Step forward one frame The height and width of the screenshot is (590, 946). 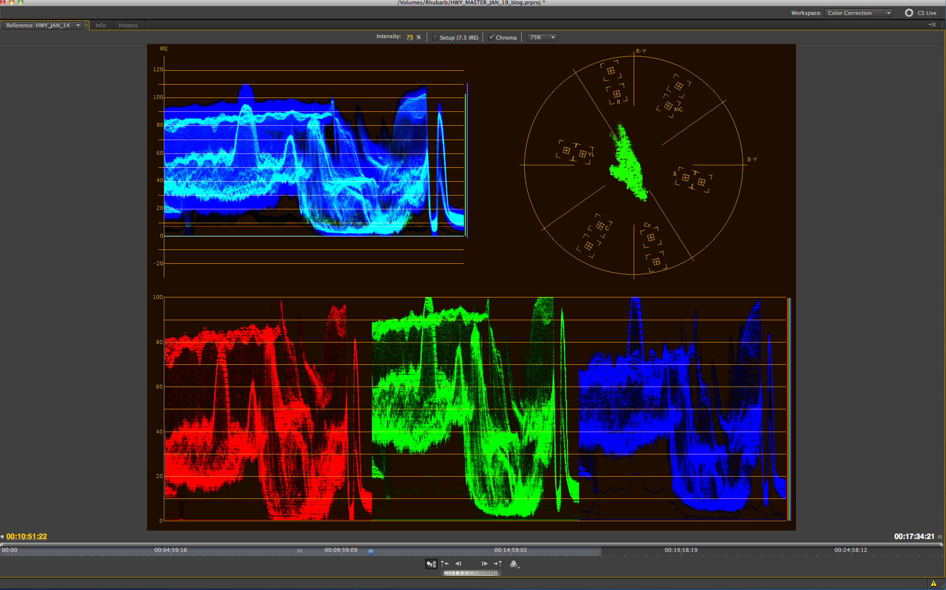point(485,564)
